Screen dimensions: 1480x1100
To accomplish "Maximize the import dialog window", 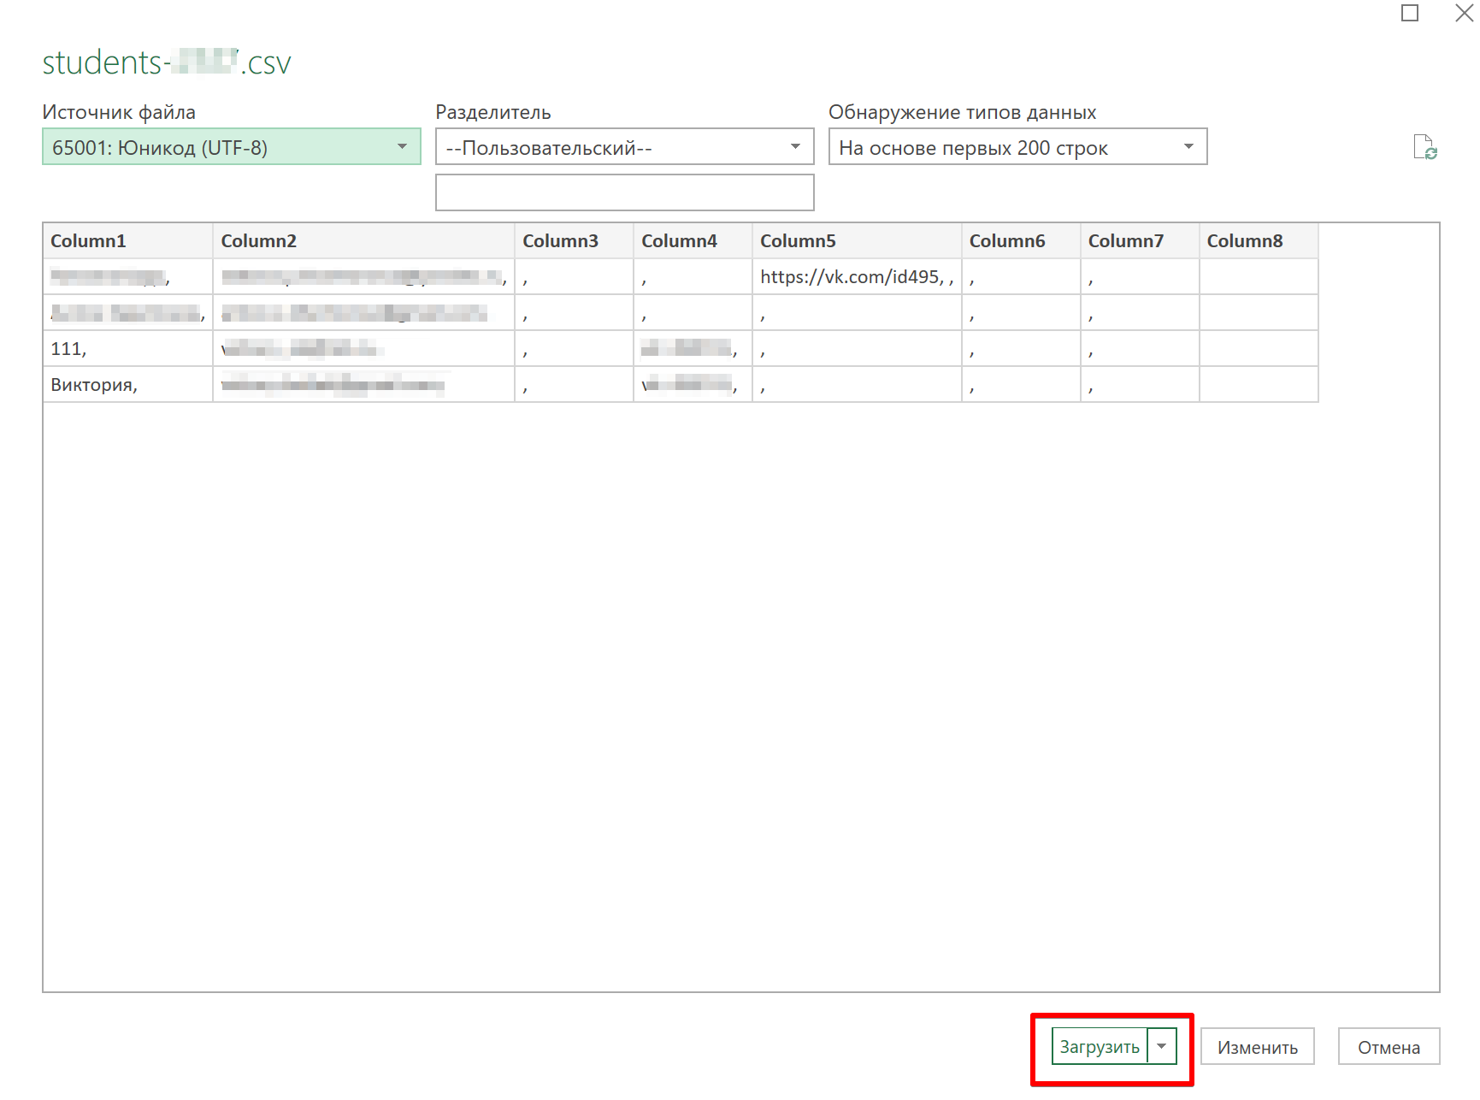I will 1410,14.
